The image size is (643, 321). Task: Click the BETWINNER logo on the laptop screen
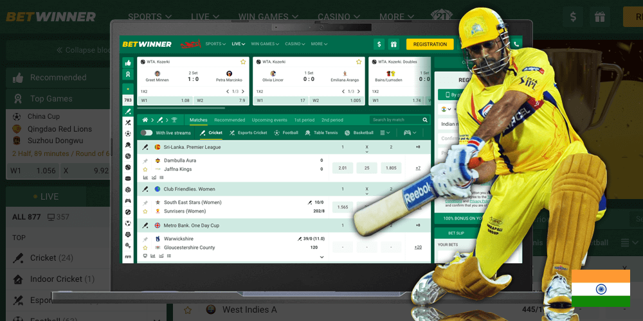[147, 44]
